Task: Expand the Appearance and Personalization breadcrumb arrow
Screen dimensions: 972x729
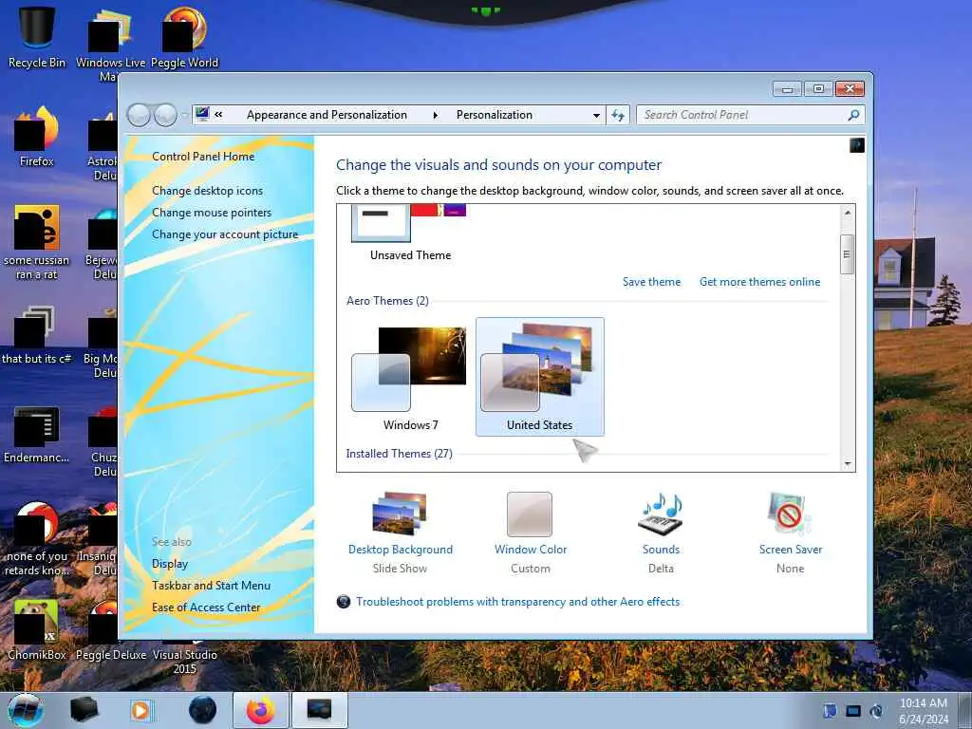Action: 435,115
